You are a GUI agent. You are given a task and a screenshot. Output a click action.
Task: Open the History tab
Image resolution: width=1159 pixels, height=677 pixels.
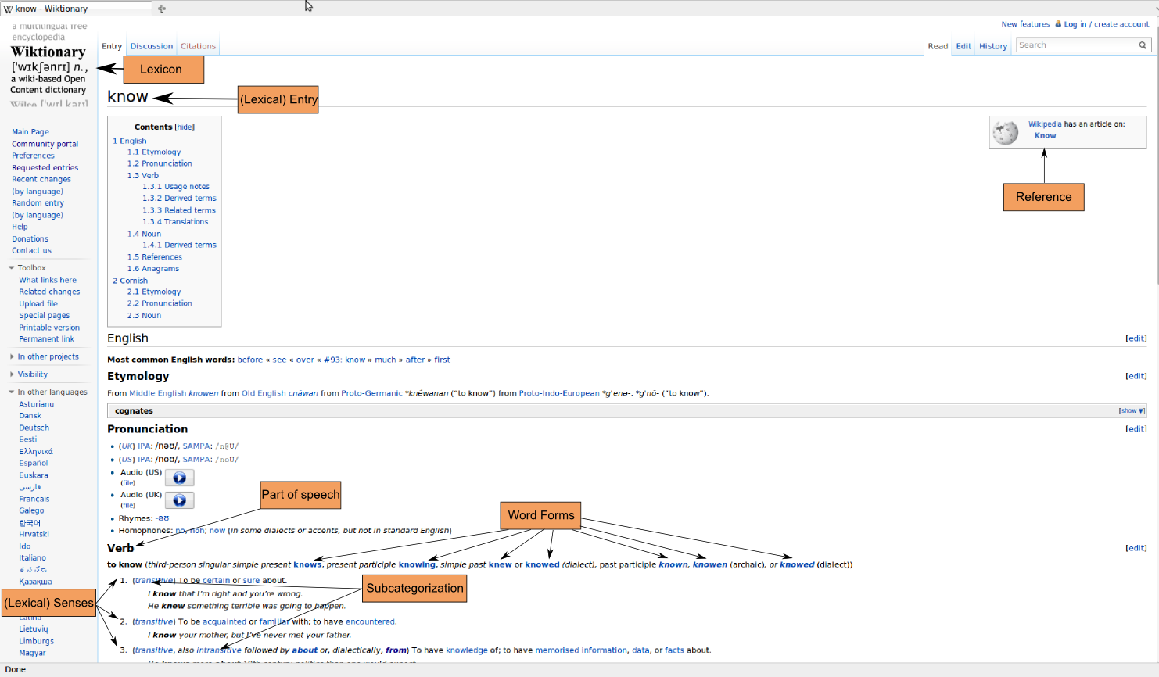tap(993, 46)
